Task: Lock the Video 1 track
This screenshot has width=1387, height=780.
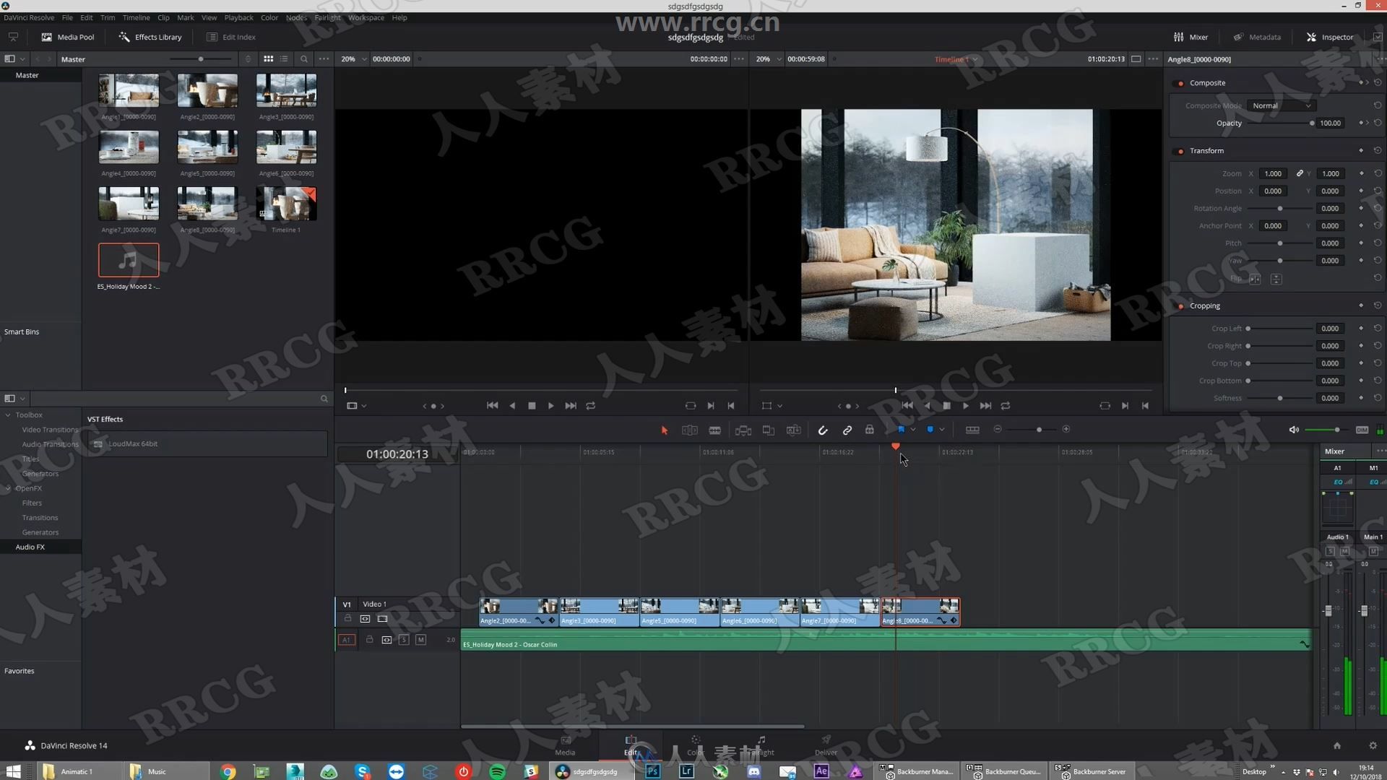Action: click(347, 618)
